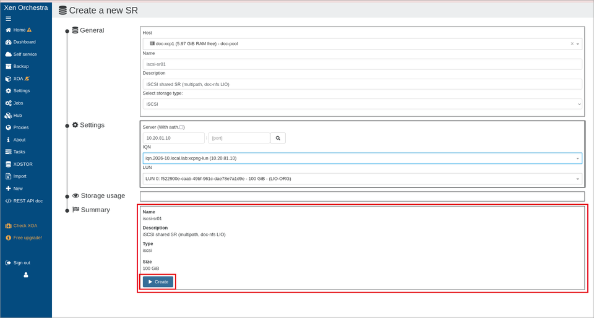Open the Select storage type dropdown

coord(362,104)
